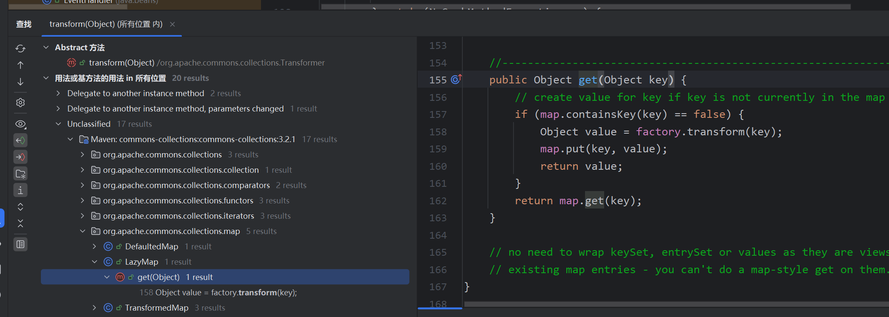This screenshot has width=889, height=317.
Task: Select the get(Object) 1 result row
Action: (225, 277)
